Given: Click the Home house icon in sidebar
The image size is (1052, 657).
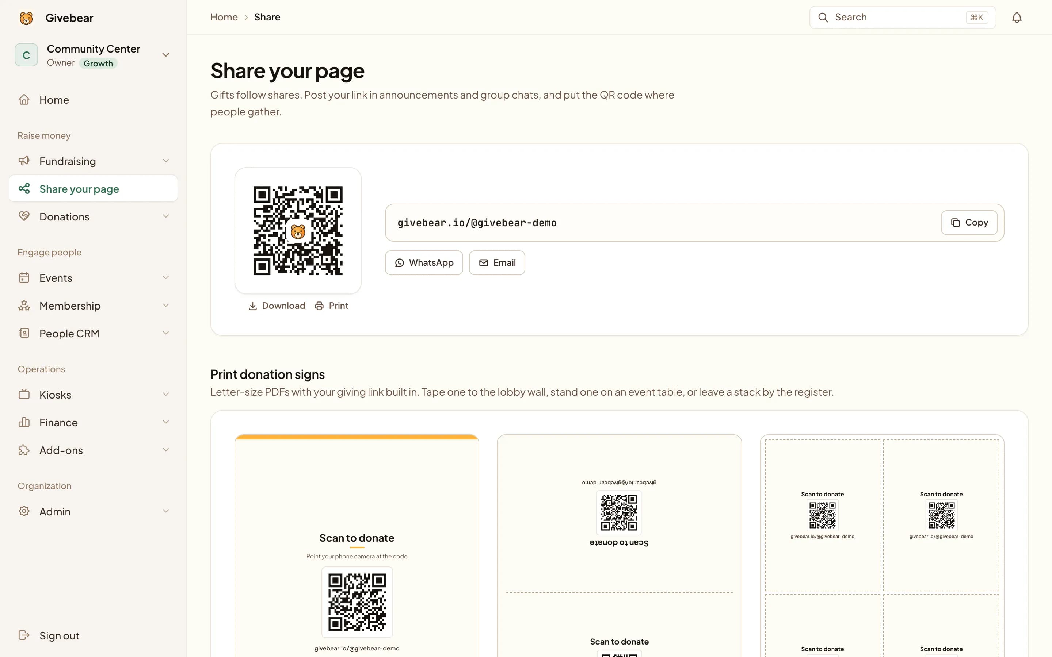Looking at the screenshot, I should pos(24,100).
